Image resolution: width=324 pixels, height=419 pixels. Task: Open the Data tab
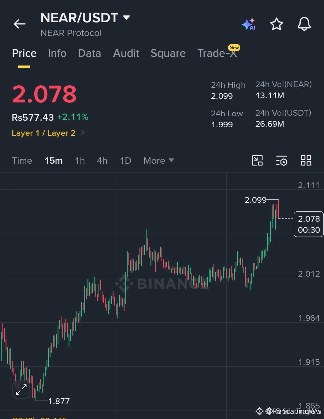pos(89,53)
